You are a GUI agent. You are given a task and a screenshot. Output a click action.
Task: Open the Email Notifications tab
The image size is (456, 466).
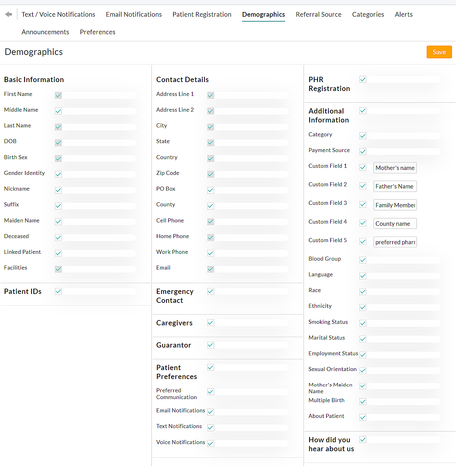(x=134, y=14)
